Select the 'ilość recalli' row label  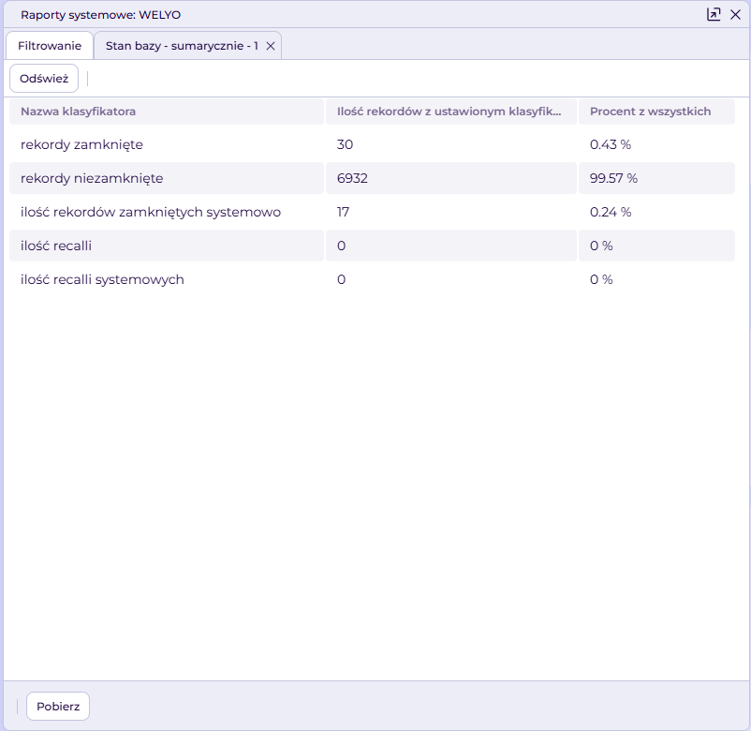tap(56, 246)
